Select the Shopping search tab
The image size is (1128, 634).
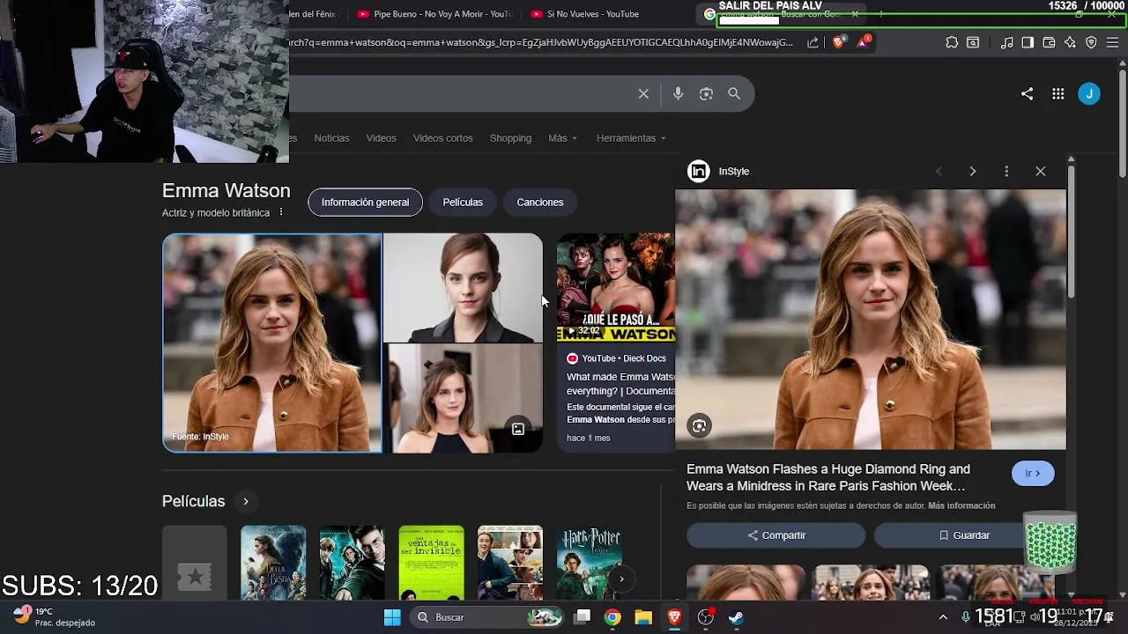coord(510,138)
